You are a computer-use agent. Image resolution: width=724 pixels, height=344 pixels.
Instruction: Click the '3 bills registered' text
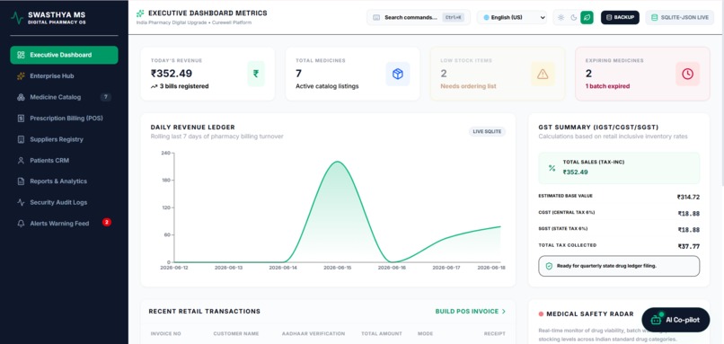click(x=184, y=86)
